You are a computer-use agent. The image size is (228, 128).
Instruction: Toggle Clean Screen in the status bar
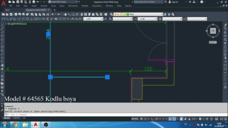click(x=222, y=119)
